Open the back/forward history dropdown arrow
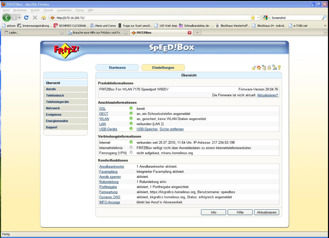 pos(19,18)
